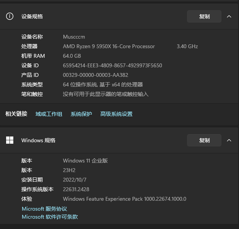The height and width of the screenshot is (229, 239).
Task: Select the Windows 11 企业版 edition value
Action: coord(86,161)
